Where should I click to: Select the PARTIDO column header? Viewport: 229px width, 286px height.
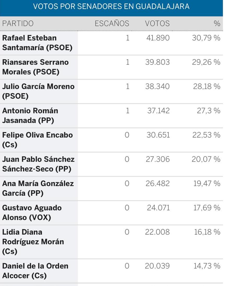18,24
